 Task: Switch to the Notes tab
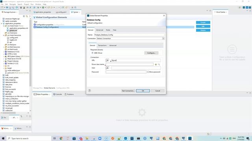(108, 30)
